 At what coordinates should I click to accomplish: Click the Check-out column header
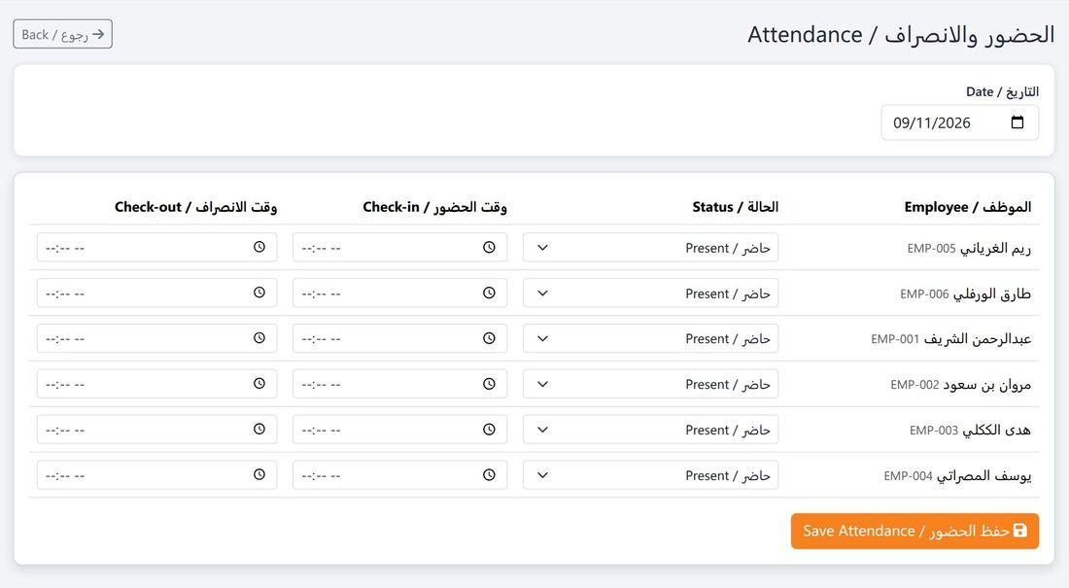195,207
